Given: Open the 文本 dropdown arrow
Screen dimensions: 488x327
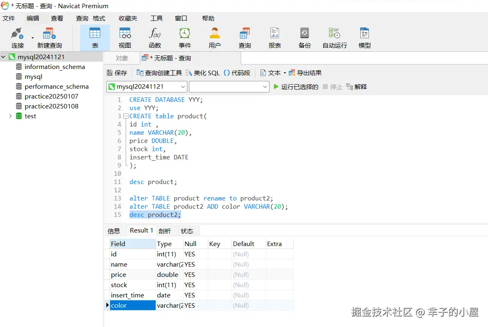Looking at the screenshot, I should [284, 73].
